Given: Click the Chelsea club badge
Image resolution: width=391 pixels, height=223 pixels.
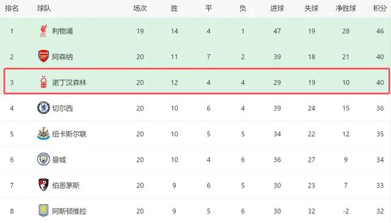Looking at the screenshot, I should 43,108.
